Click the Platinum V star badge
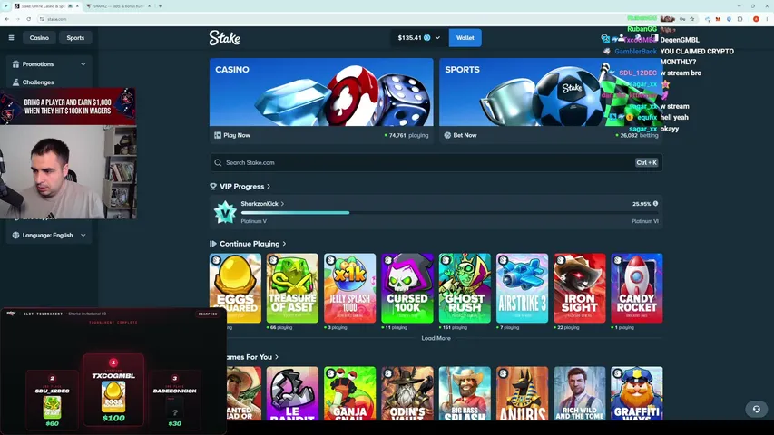Image resolution: width=774 pixels, height=435 pixels. [x=225, y=213]
